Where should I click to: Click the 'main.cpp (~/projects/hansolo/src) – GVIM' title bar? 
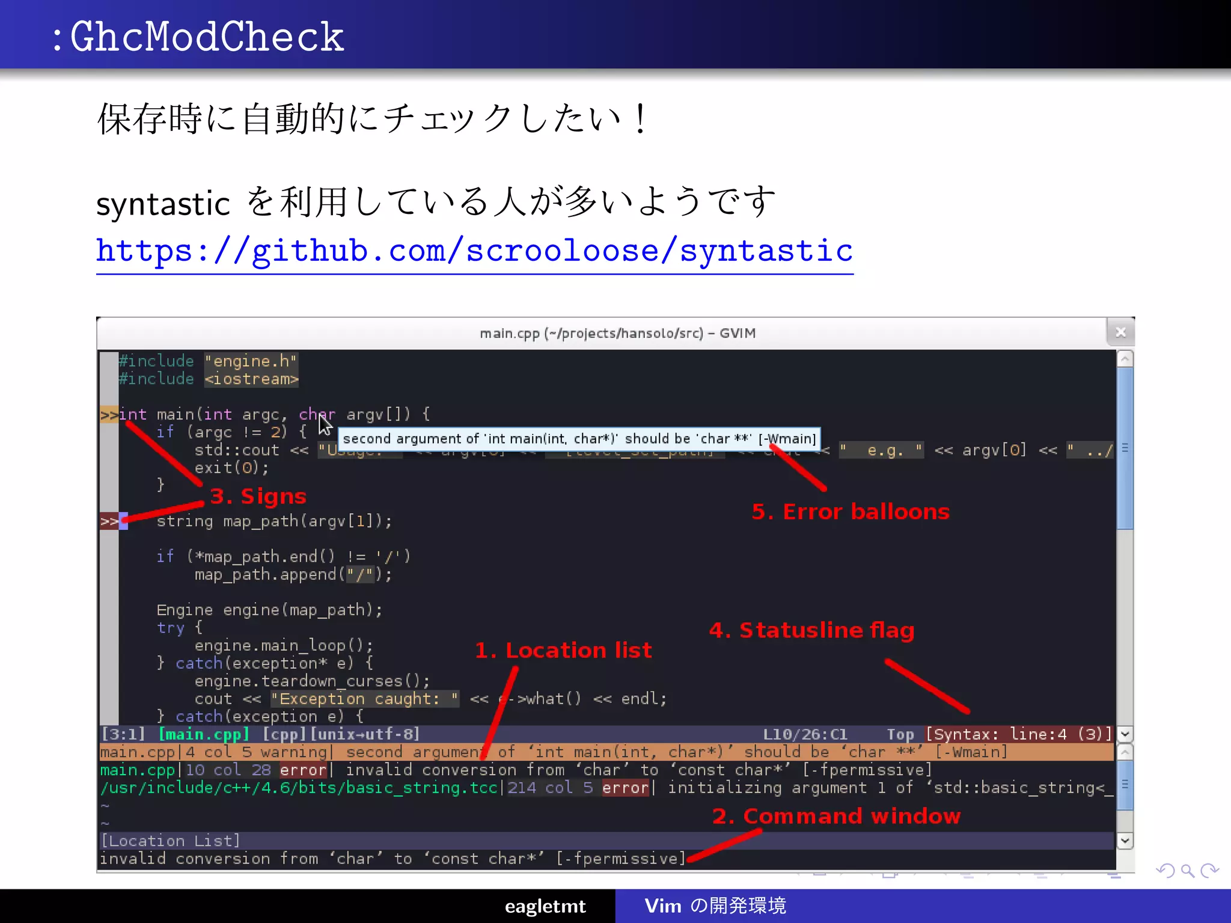pos(617,333)
